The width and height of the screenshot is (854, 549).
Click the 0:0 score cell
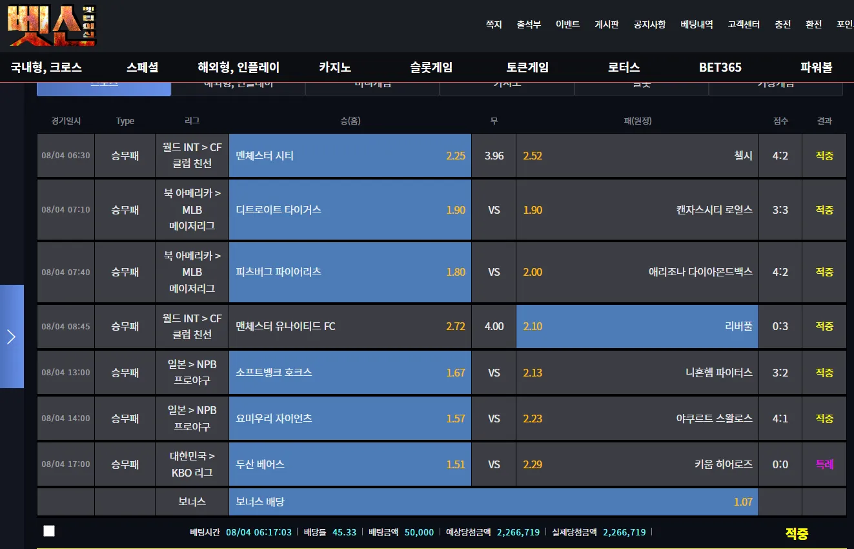pyautogui.click(x=780, y=464)
